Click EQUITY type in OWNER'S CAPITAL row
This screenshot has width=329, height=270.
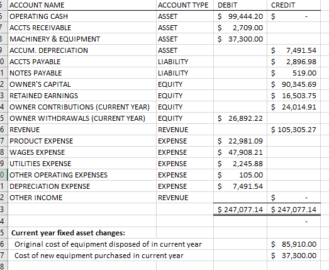click(185, 84)
